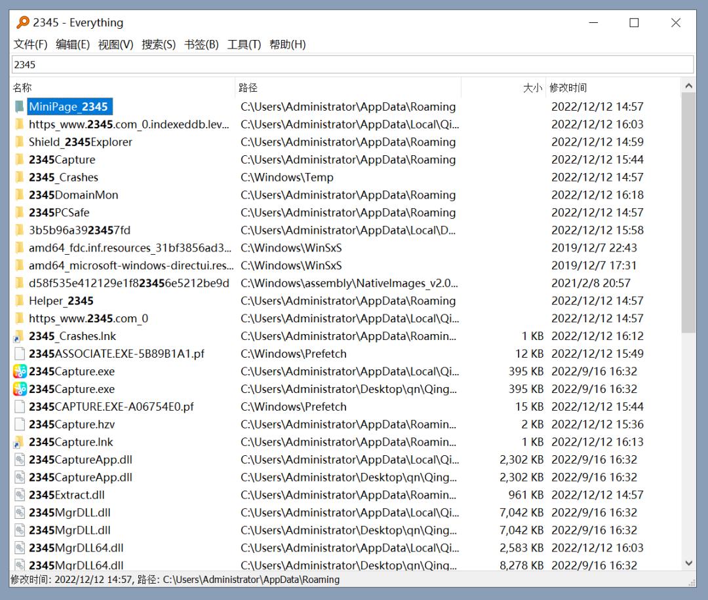Click the scrollbar up arrow
The image size is (708, 600).
[688, 85]
